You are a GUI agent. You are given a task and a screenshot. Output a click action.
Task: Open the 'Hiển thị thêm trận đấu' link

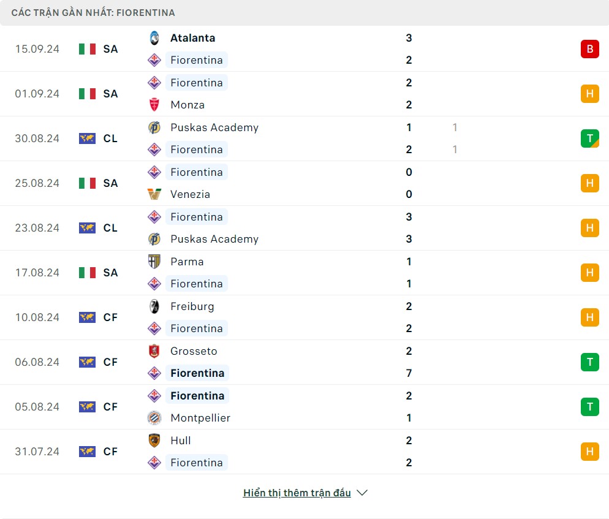click(x=297, y=493)
